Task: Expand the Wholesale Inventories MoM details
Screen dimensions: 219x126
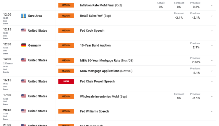Action: (x=212, y=97)
